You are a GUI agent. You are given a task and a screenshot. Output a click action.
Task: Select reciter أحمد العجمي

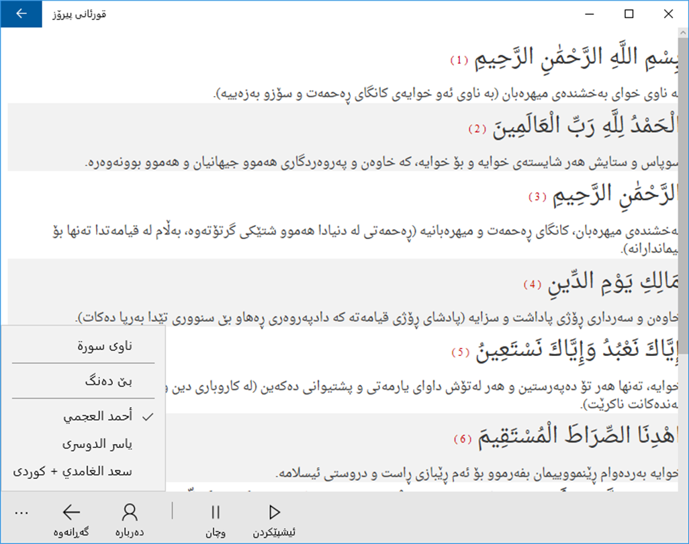(x=83, y=416)
